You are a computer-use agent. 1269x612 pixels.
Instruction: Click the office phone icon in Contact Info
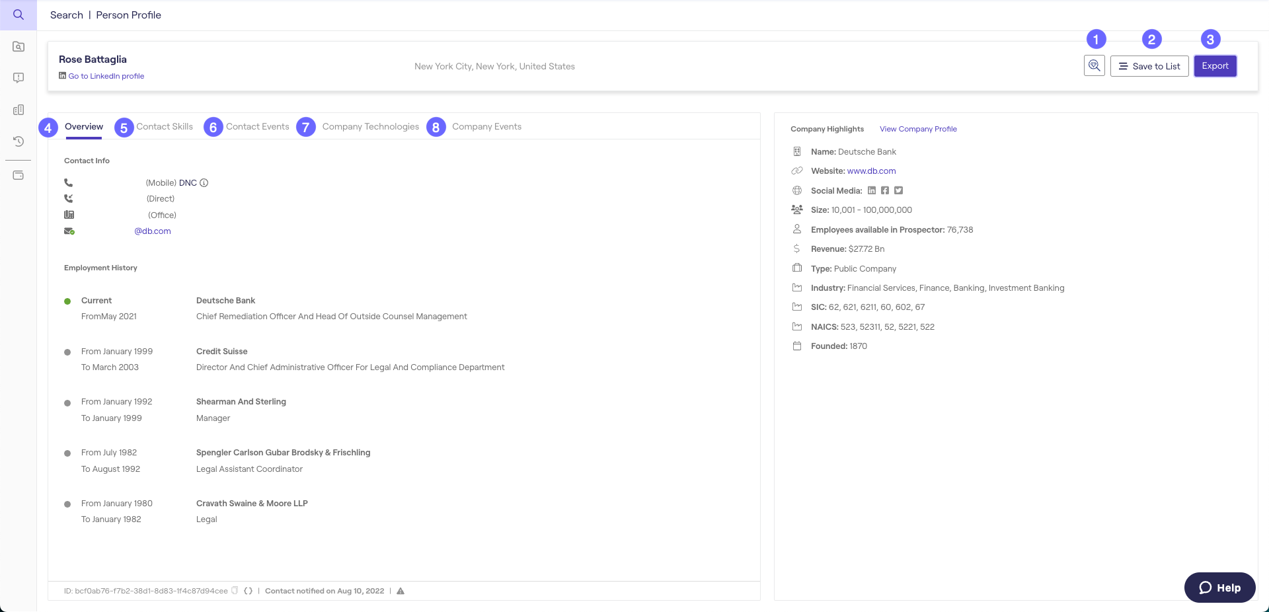[x=69, y=215]
